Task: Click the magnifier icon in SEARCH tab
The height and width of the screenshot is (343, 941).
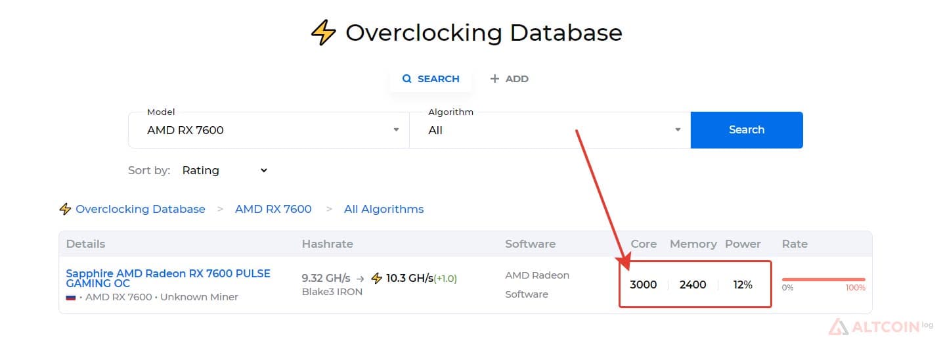Action: tap(406, 79)
